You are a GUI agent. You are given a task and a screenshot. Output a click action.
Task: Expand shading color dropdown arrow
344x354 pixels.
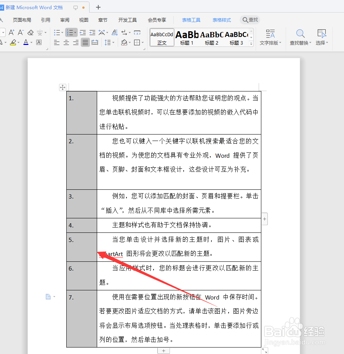pos(130,42)
